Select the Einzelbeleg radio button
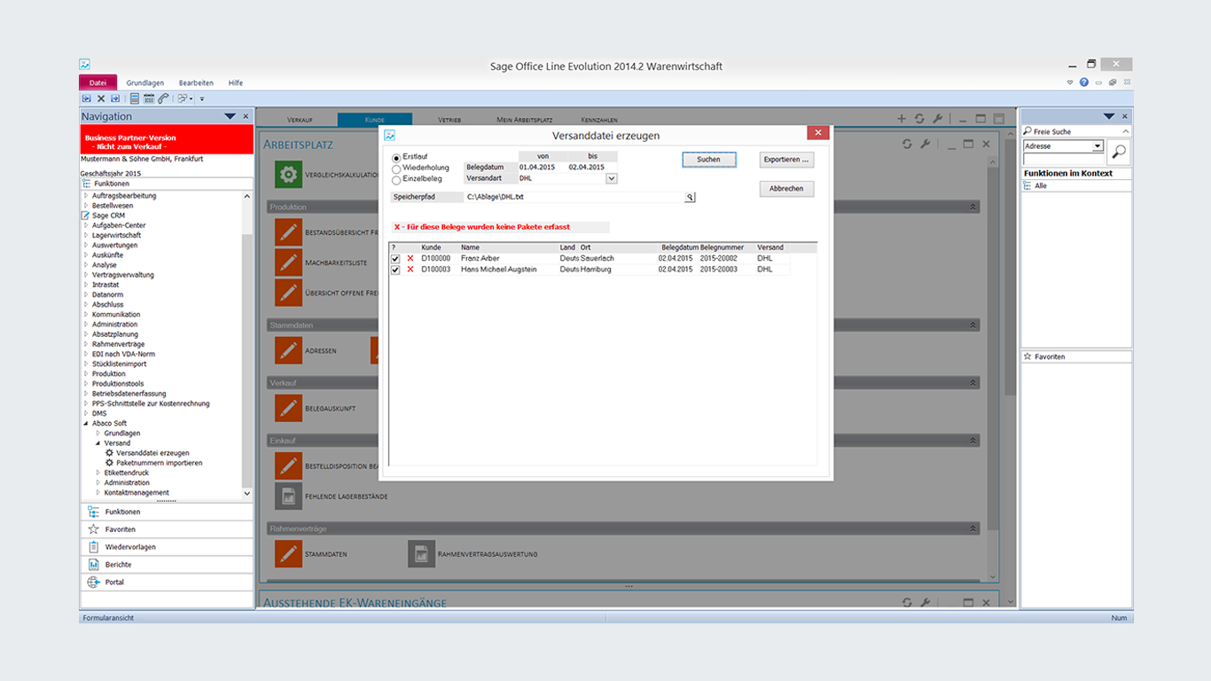The width and height of the screenshot is (1211, 681). [396, 179]
